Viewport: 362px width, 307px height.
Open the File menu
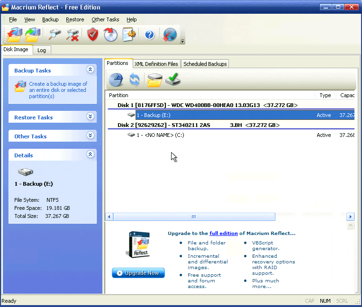tap(13, 19)
